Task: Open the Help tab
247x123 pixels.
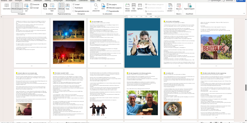Action: pos(98,1)
